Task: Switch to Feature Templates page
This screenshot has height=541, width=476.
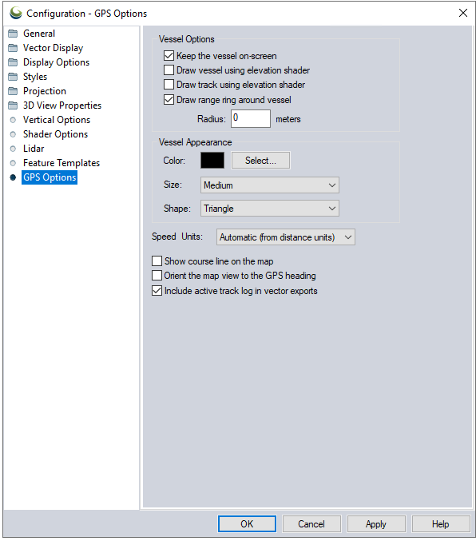Action: pos(61,163)
